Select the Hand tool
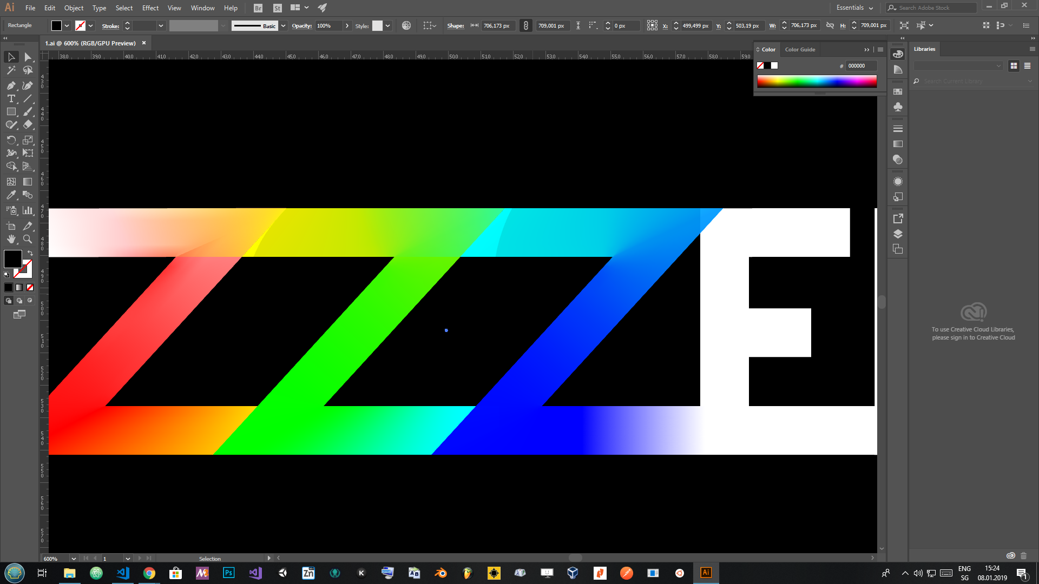1039x584 pixels. tap(11, 239)
